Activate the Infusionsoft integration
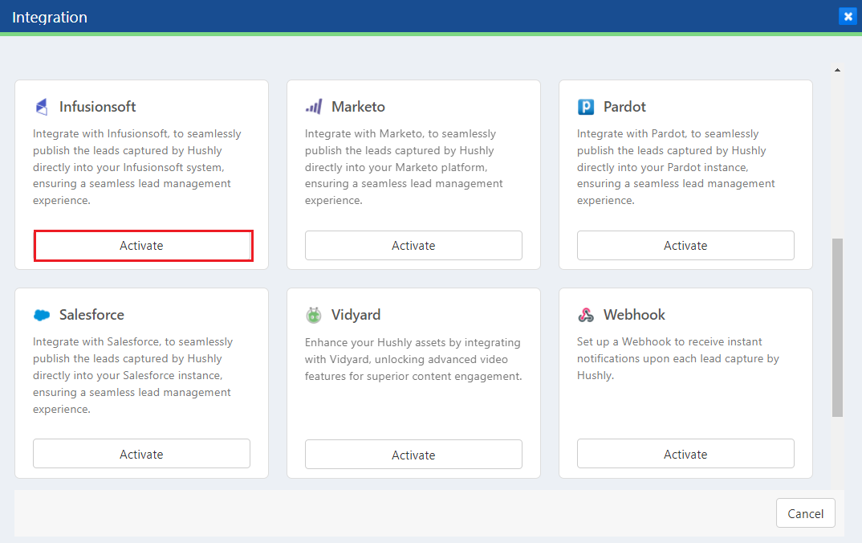Viewport: 862px width, 543px height. point(142,245)
